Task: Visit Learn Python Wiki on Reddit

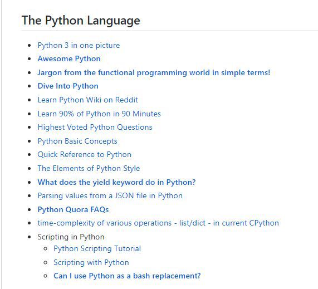Action: [87, 100]
